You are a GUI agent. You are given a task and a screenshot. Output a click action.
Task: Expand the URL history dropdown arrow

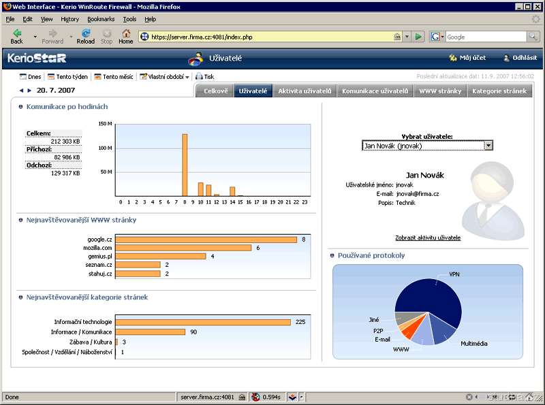click(x=407, y=37)
